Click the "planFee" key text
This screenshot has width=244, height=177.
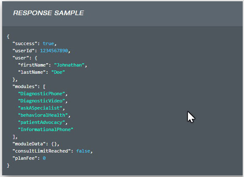click(x=25, y=158)
